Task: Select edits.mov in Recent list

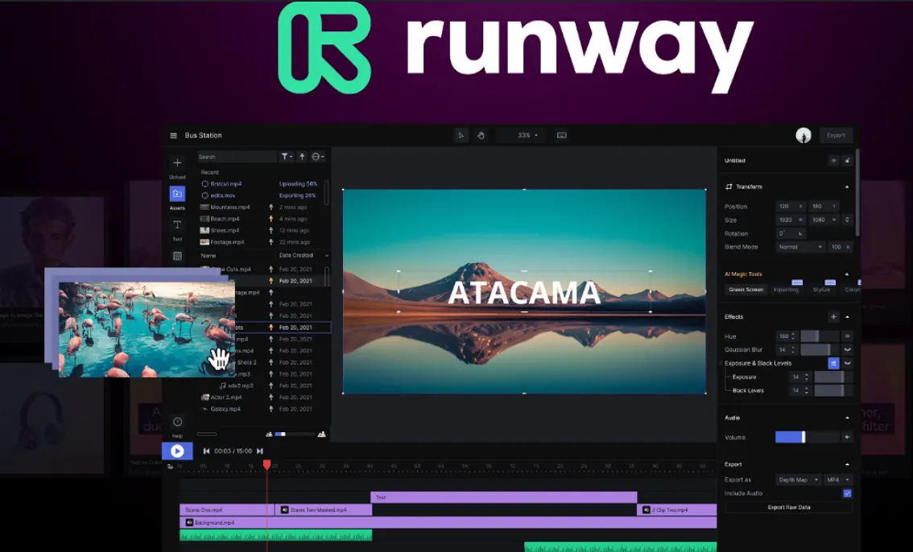Action: coord(223,196)
